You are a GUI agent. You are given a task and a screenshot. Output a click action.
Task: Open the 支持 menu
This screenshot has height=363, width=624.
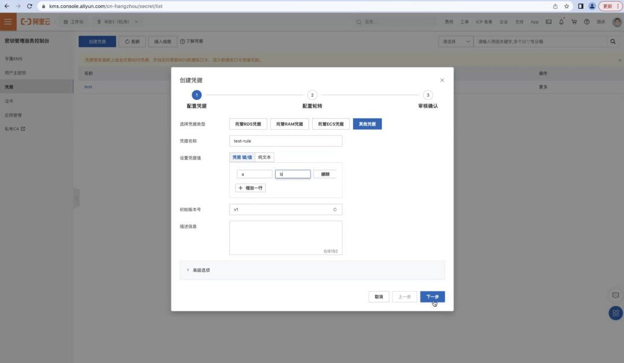point(519,22)
